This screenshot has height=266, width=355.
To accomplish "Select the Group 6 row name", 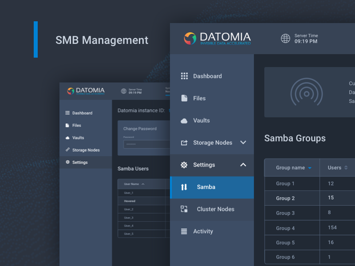I will (x=285, y=257).
